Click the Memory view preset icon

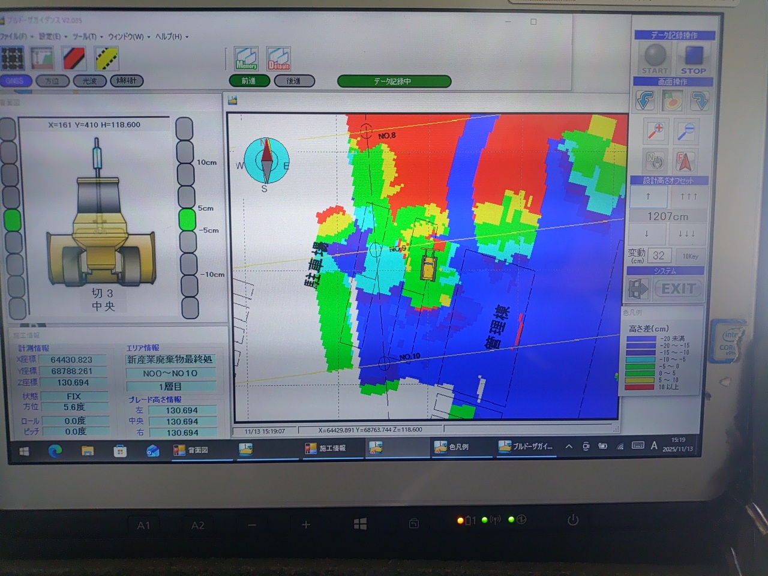pyautogui.click(x=246, y=59)
